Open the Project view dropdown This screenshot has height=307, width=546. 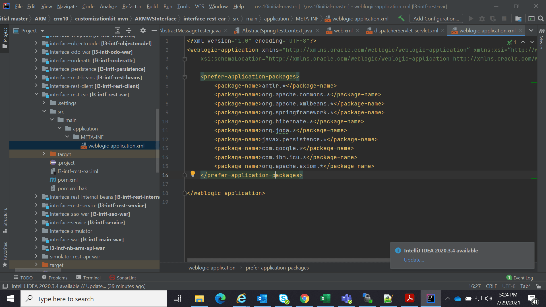click(42, 31)
